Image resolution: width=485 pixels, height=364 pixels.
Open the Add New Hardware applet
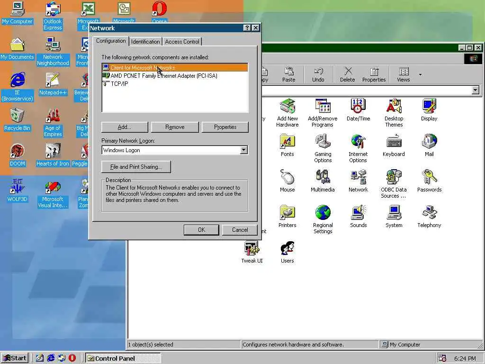(287, 113)
